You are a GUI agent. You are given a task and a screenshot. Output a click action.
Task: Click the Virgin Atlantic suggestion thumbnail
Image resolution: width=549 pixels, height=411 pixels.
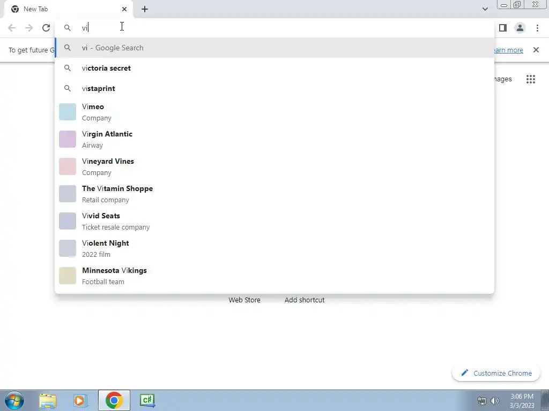coord(68,139)
